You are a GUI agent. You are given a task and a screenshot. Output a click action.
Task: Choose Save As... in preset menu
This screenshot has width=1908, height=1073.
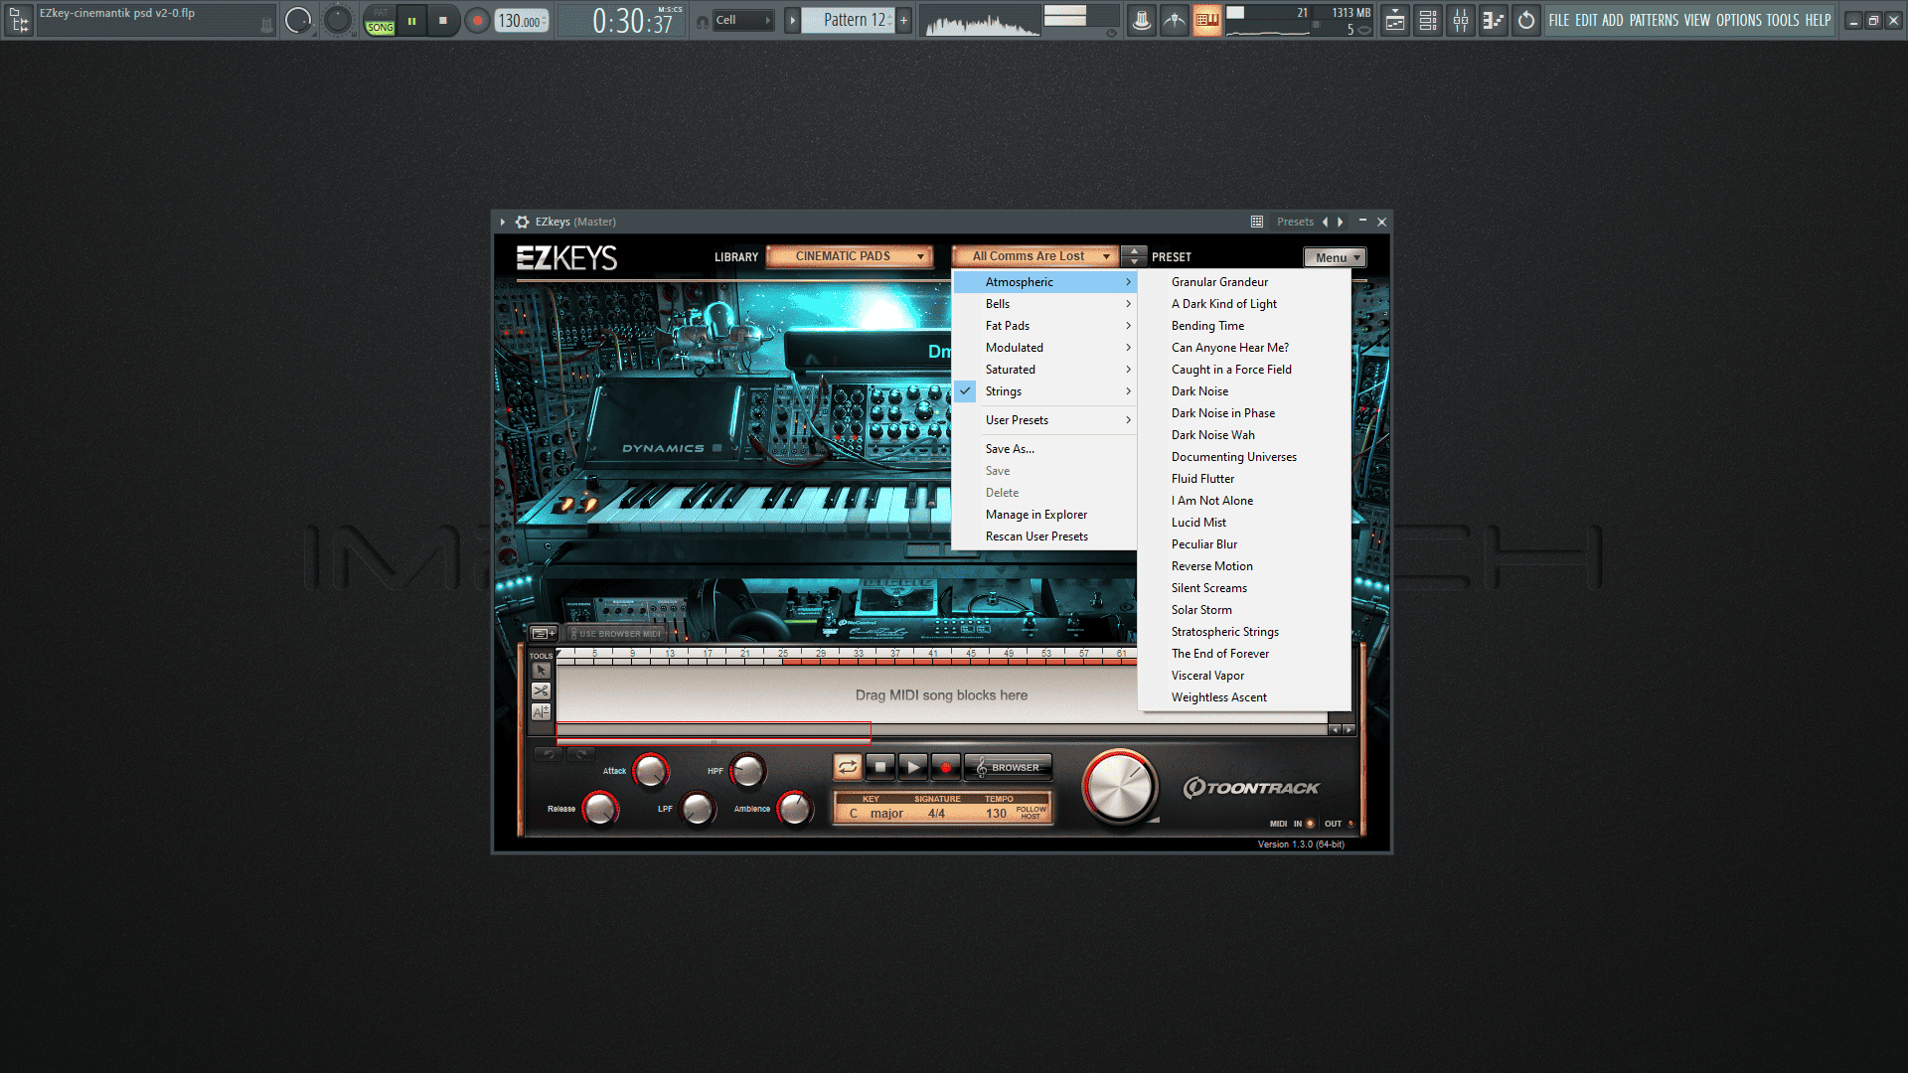tap(1044, 449)
